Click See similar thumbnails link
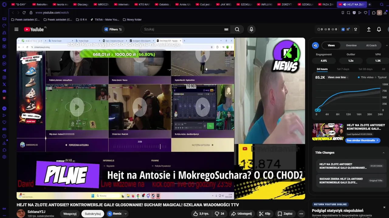This screenshot has height=218, width=389. pyautogui.click(x=363, y=140)
